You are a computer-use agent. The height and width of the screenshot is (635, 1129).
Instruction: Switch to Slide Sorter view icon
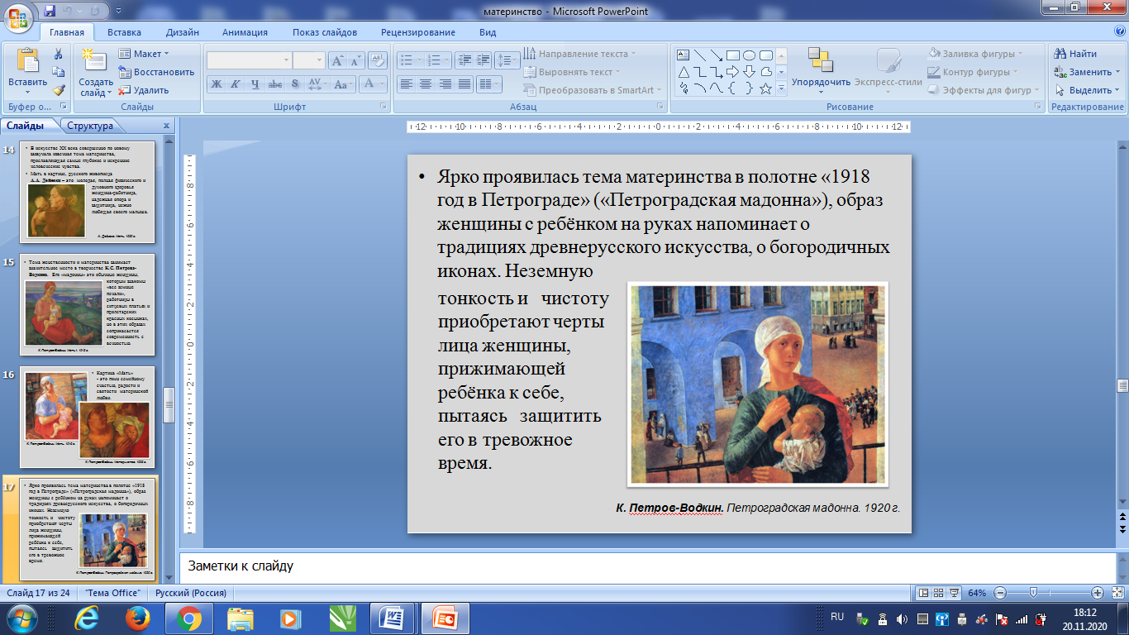pyautogui.click(x=940, y=593)
